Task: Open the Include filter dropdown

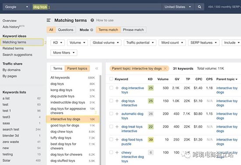Action: pos(231,42)
